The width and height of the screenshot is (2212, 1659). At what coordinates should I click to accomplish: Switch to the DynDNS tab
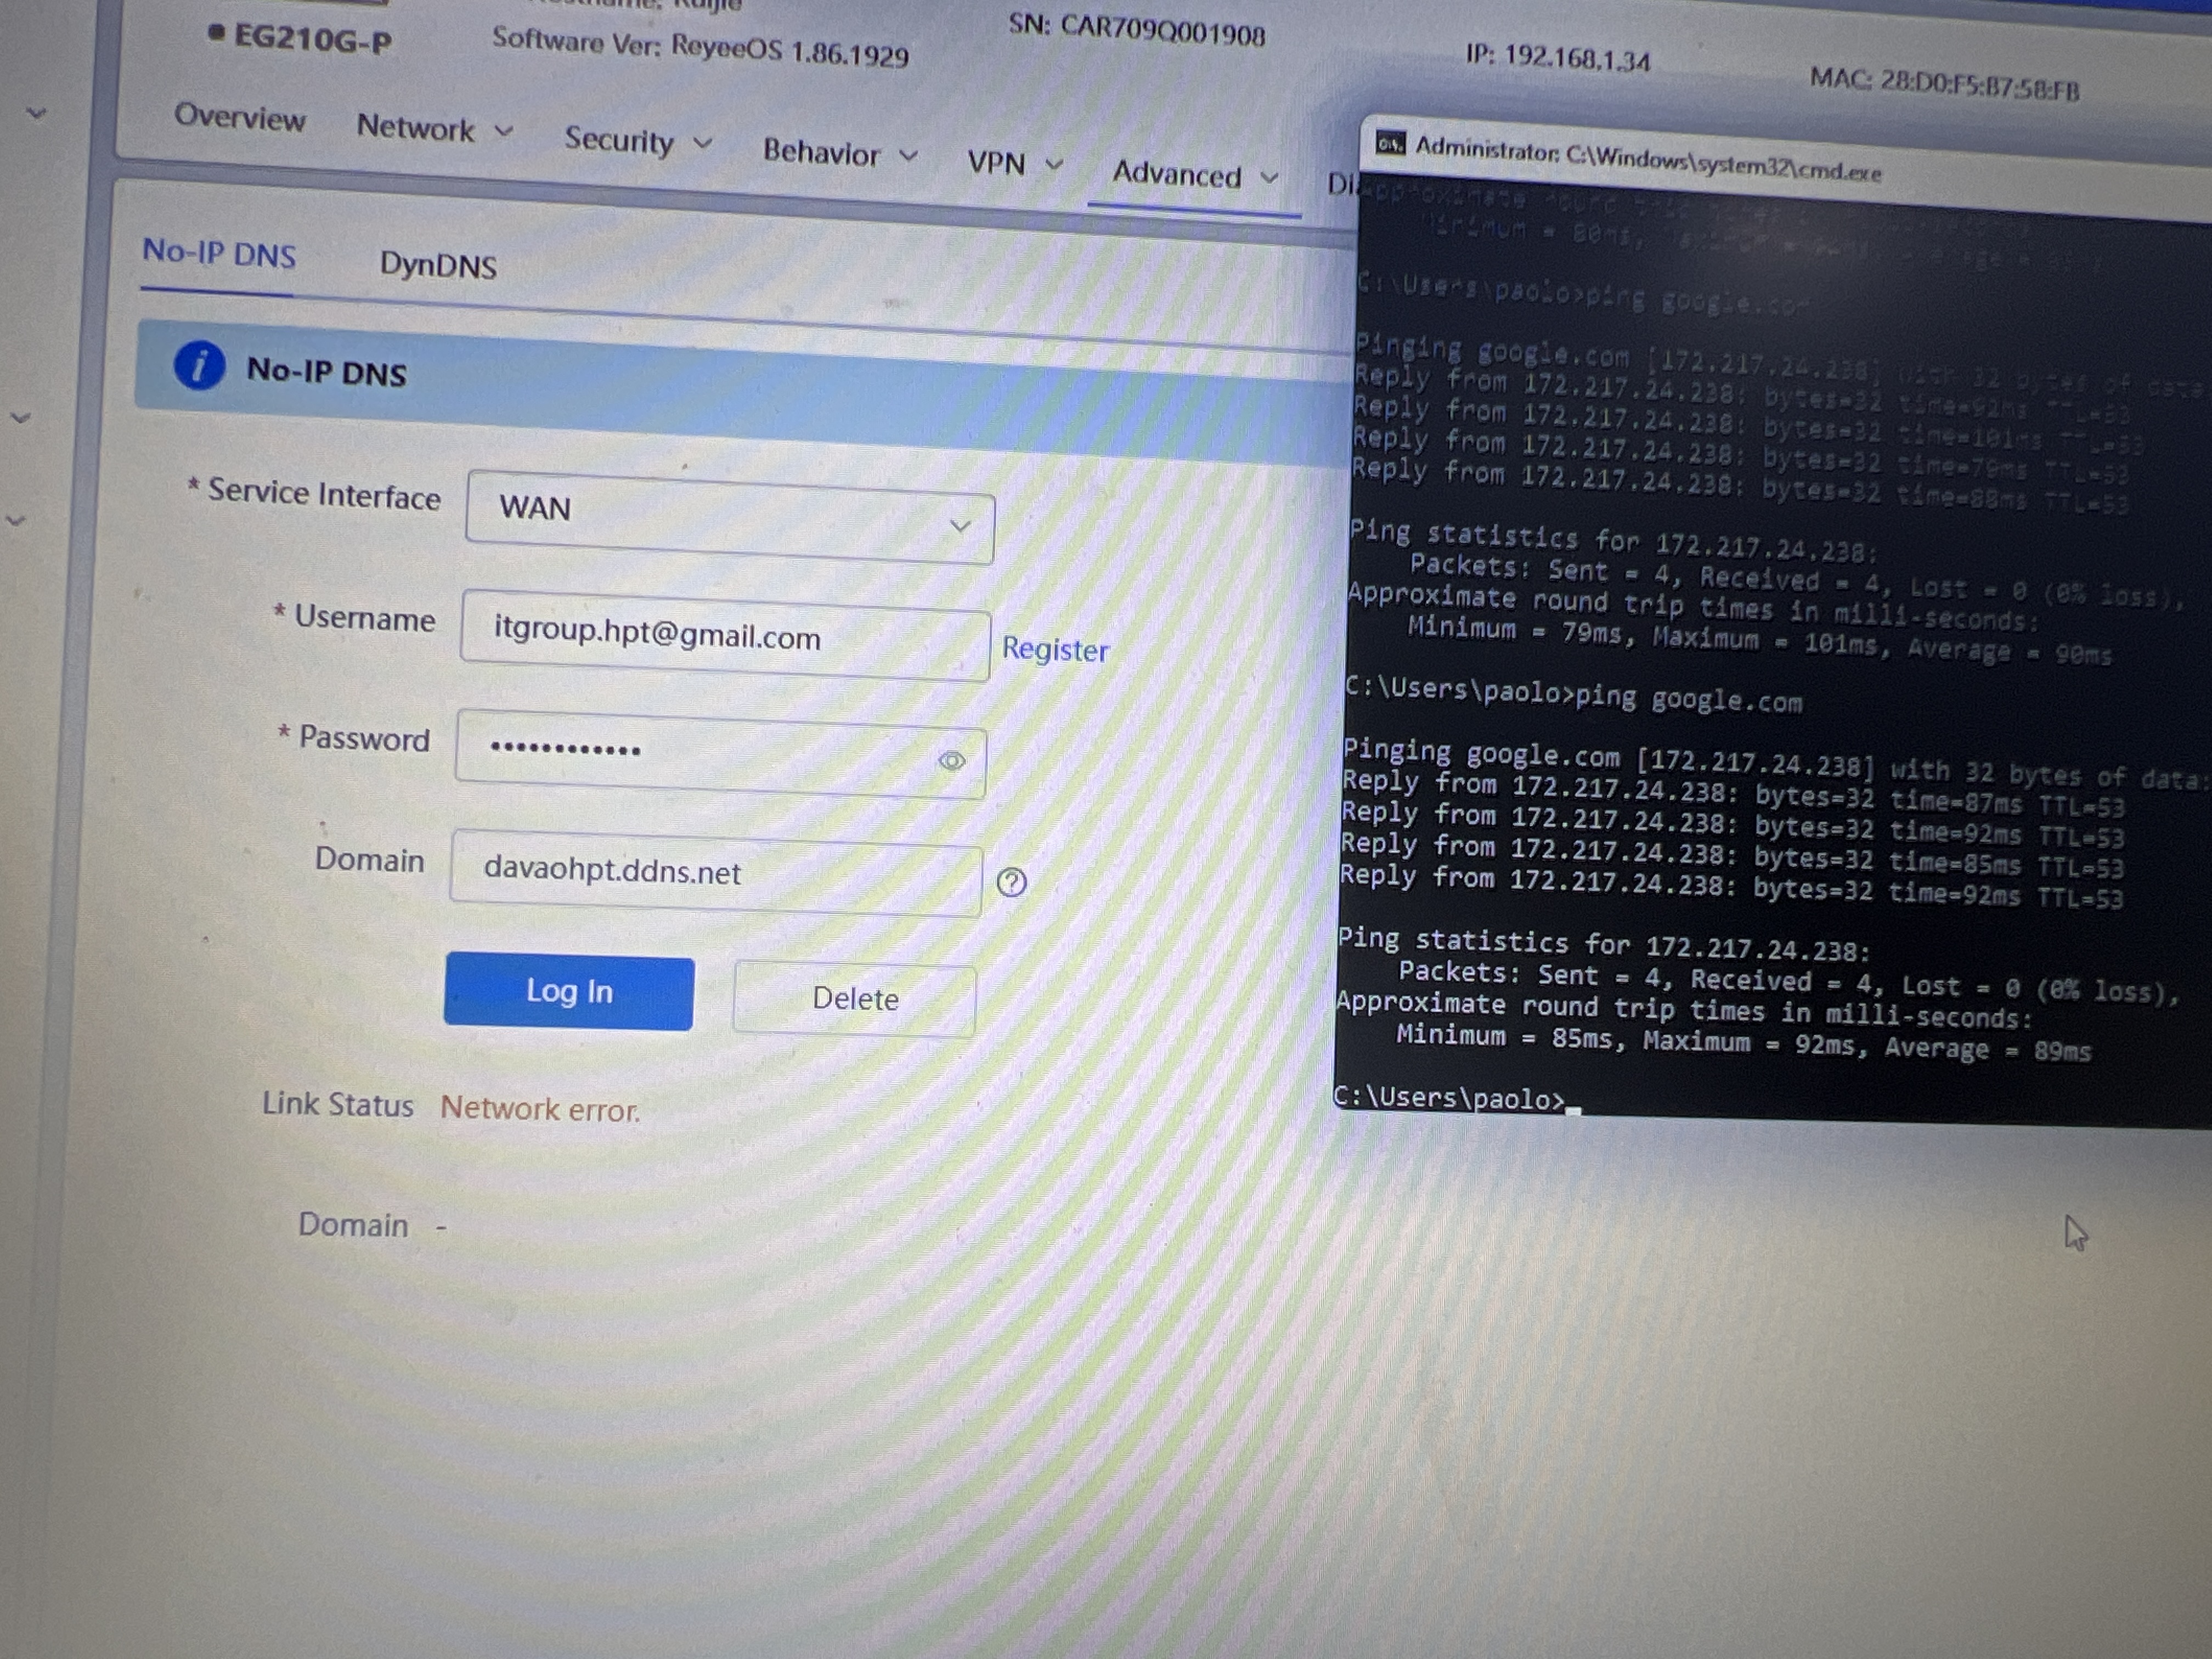(x=438, y=265)
